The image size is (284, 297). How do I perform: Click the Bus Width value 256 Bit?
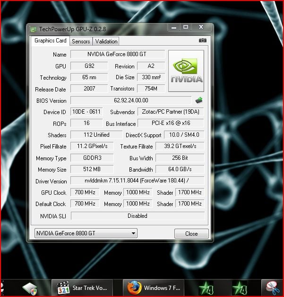click(x=180, y=158)
